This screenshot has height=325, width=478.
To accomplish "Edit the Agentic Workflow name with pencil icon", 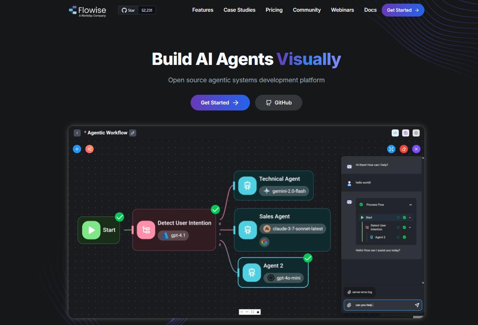I will pyautogui.click(x=133, y=133).
